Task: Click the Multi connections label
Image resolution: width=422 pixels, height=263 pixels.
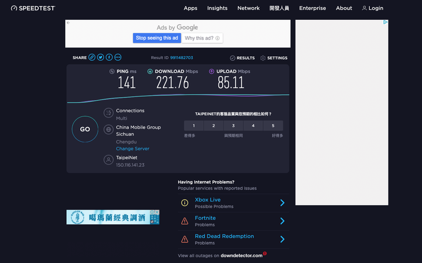Action: (x=121, y=118)
